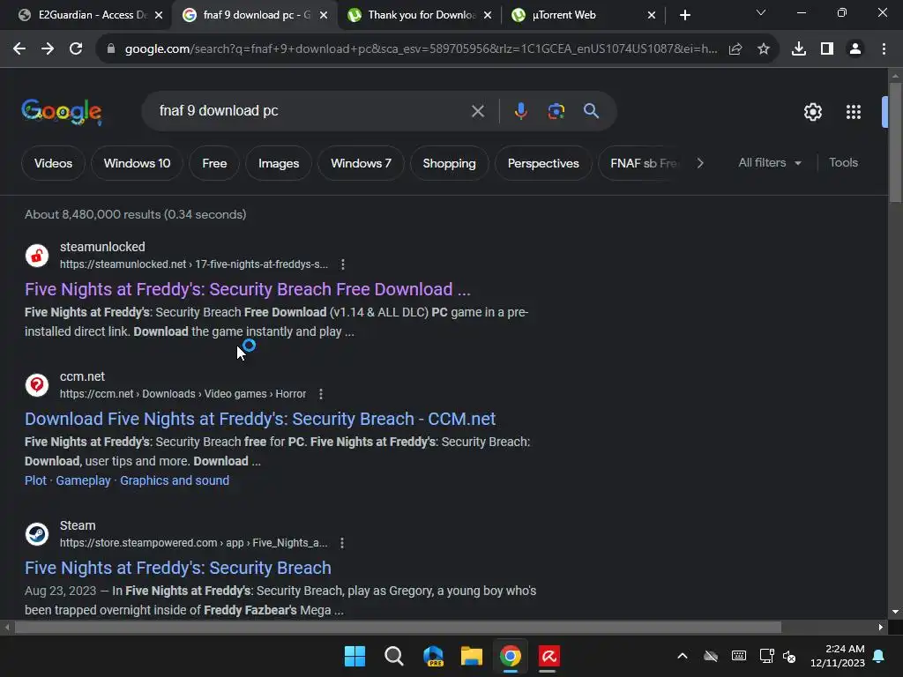This screenshot has width=903, height=677.
Task: Reload the current Google page
Action: coord(76,49)
